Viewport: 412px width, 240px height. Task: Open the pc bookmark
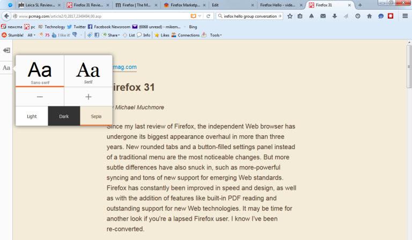point(30,27)
